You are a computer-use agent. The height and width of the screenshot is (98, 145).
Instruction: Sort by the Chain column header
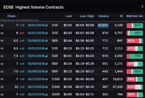[11, 16]
